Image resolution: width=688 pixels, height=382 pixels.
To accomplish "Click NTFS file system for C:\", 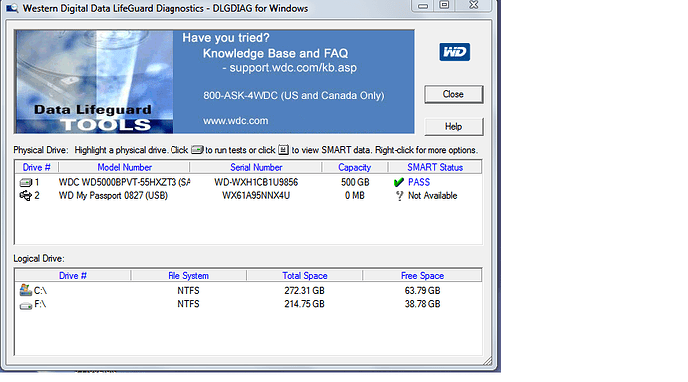I will point(188,290).
